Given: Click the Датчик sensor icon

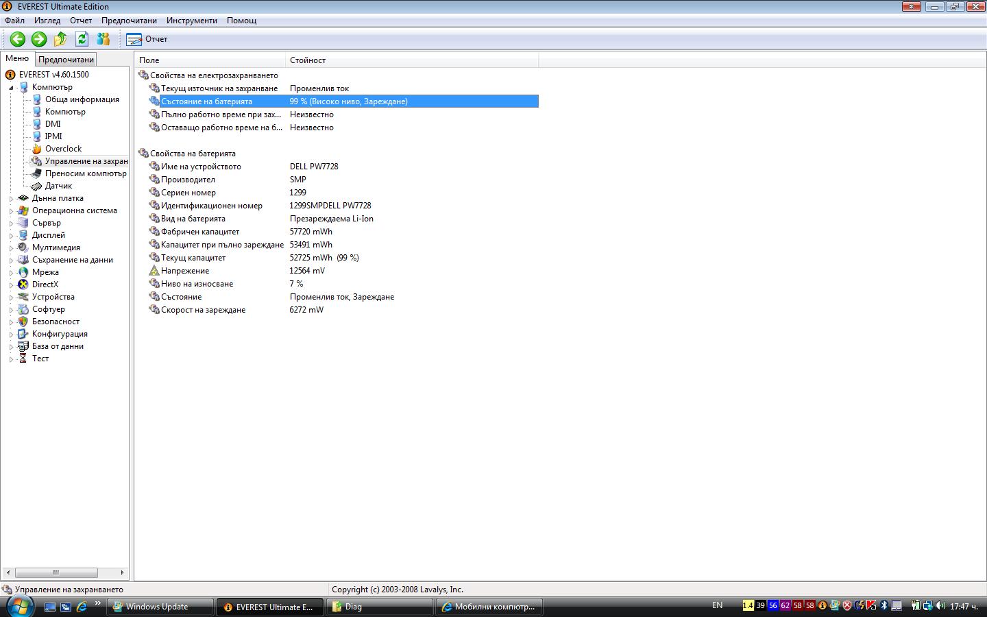Looking at the screenshot, I should pyautogui.click(x=37, y=186).
